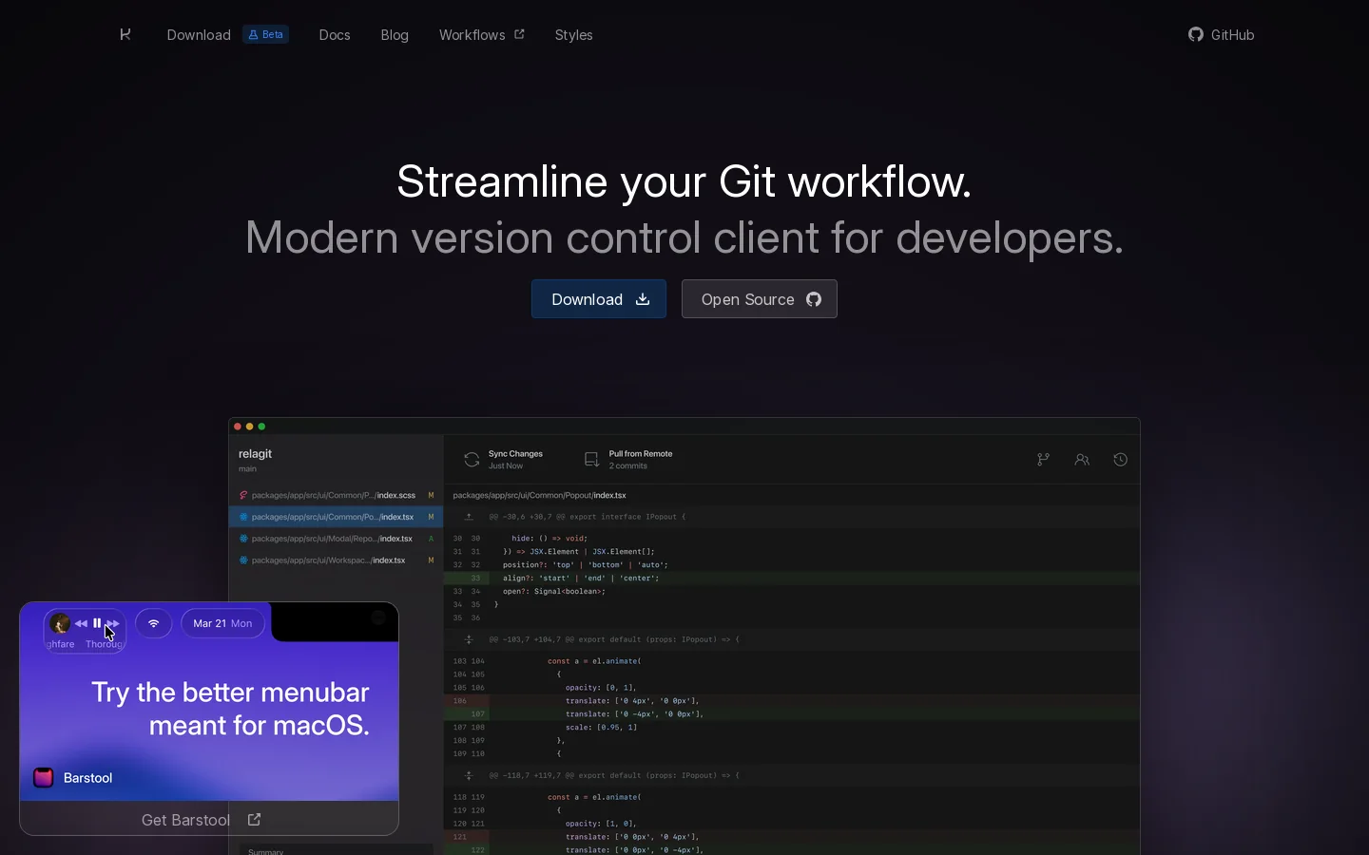Screen dimensions: 1369x855
Task: Navigate to the Styles page
Action: pyautogui.click(x=574, y=35)
